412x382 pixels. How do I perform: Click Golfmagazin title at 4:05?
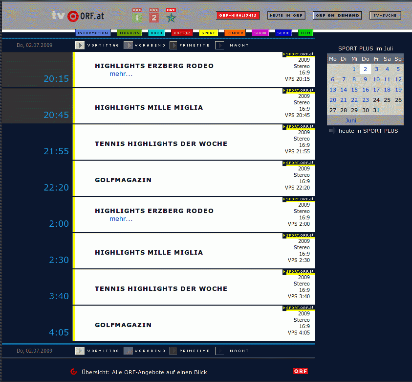123,325
